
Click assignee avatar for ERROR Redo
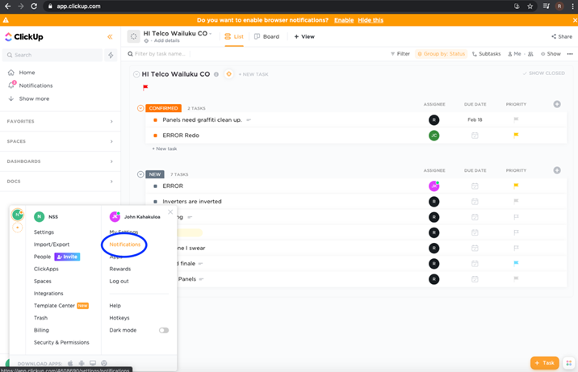[433, 136]
